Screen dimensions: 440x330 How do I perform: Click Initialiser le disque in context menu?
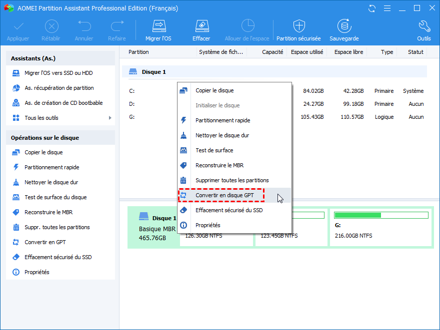234,105
